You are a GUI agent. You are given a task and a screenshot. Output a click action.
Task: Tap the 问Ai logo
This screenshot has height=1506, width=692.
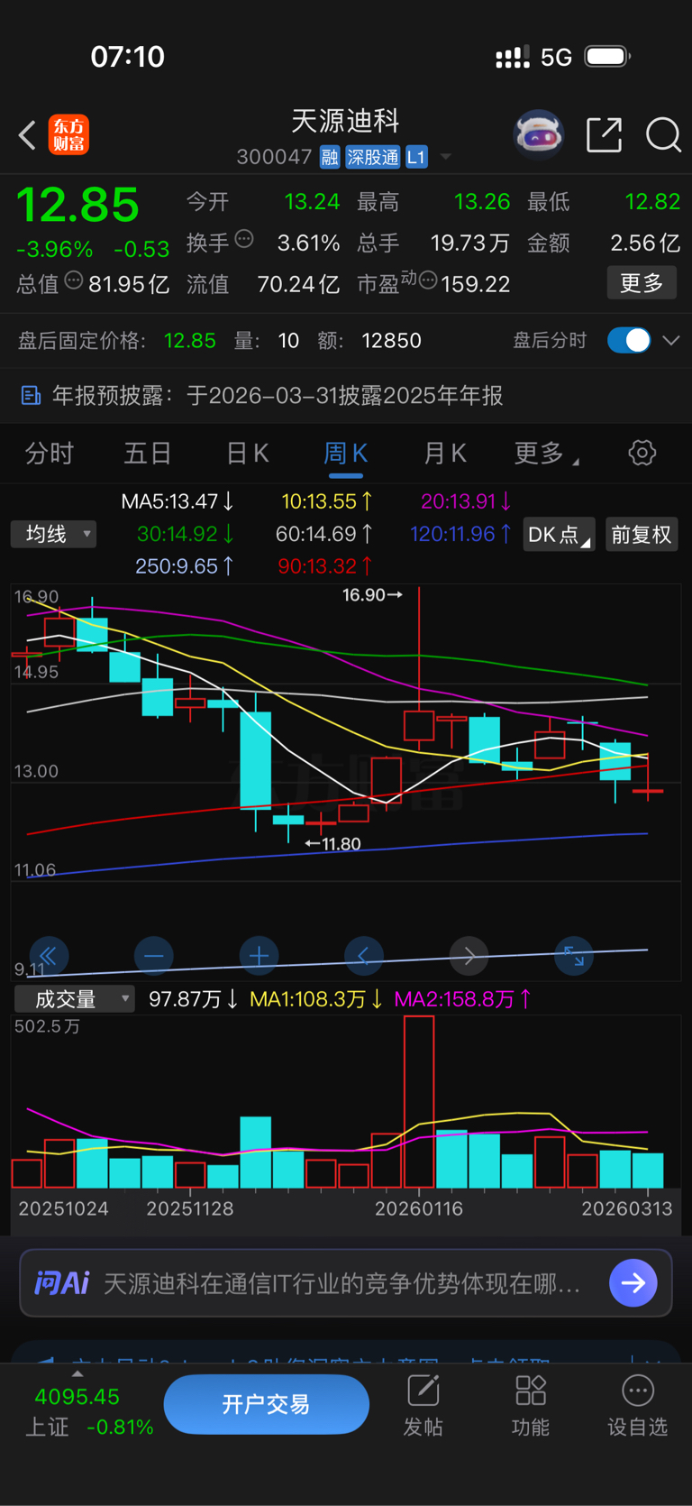pyautogui.click(x=61, y=1282)
